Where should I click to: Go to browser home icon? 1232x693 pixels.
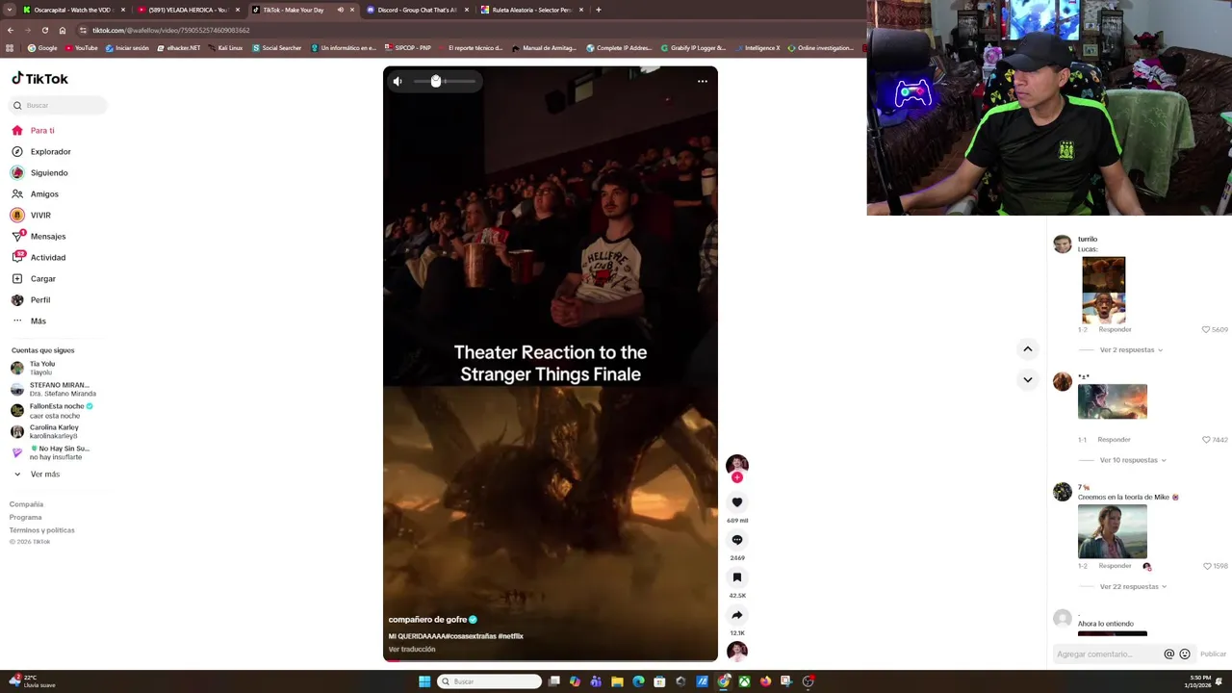pos(63,30)
